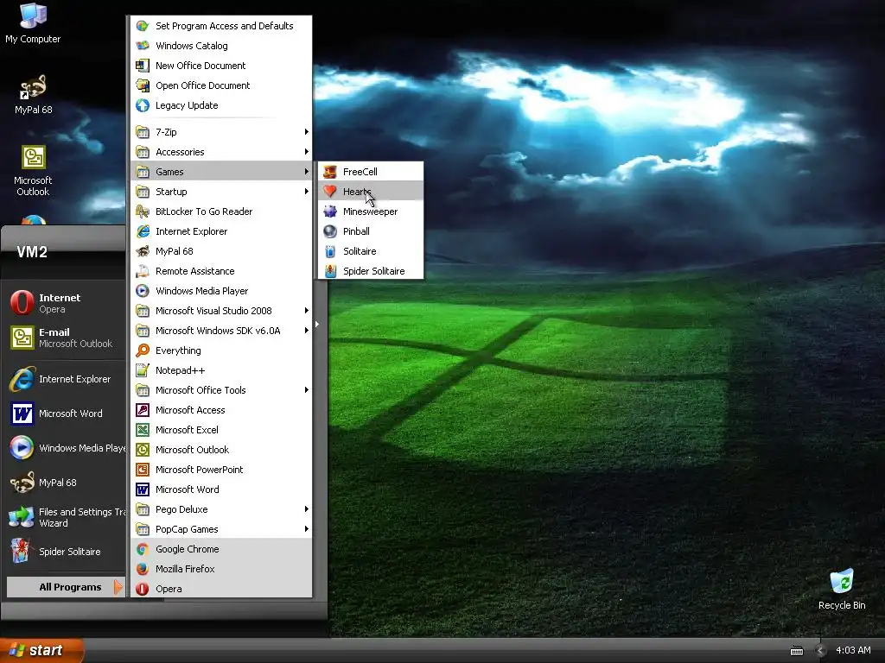Choose Set Program Access and Defaults
The height and width of the screenshot is (663, 885).
[x=221, y=26]
